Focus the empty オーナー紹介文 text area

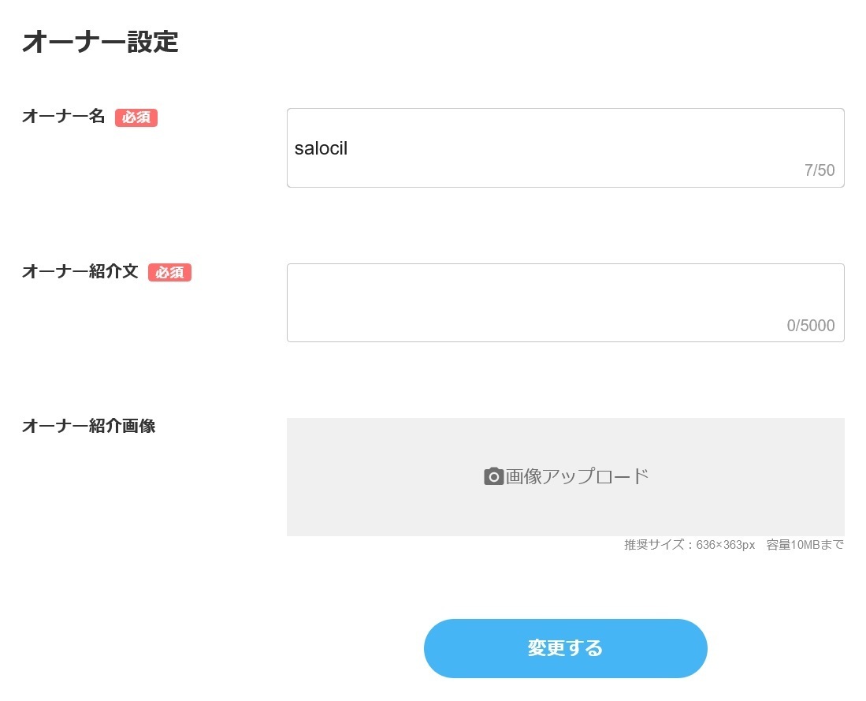tap(566, 303)
